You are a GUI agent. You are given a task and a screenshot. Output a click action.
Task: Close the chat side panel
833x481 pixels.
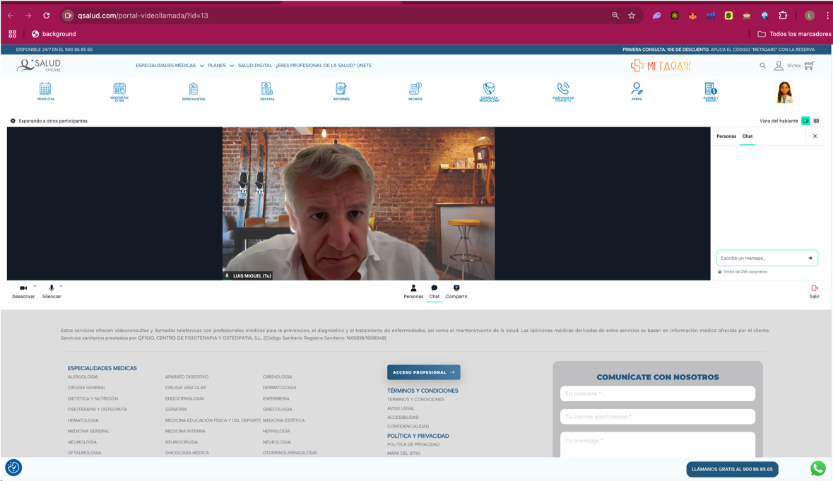click(x=815, y=136)
